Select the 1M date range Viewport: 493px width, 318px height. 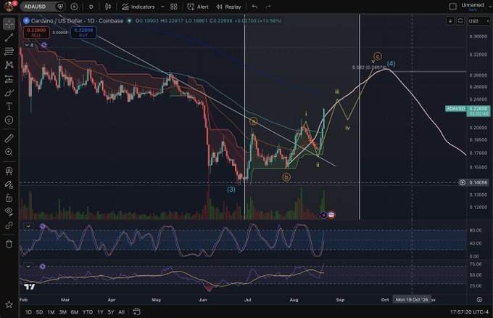pyautogui.click(x=51, y=312)
